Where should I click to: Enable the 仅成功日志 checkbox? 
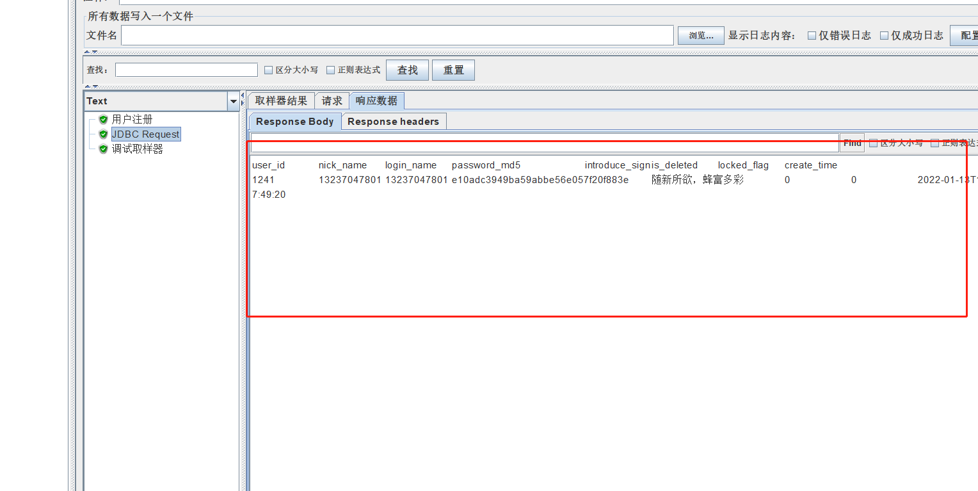[x=884, y=36]
